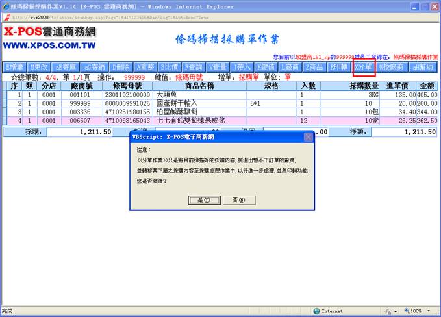Select the X分單 split-order button
The image size is (441, 317).
click(364, 67)
